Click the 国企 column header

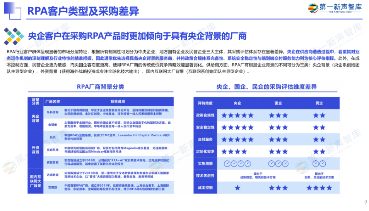coord(278,103)
